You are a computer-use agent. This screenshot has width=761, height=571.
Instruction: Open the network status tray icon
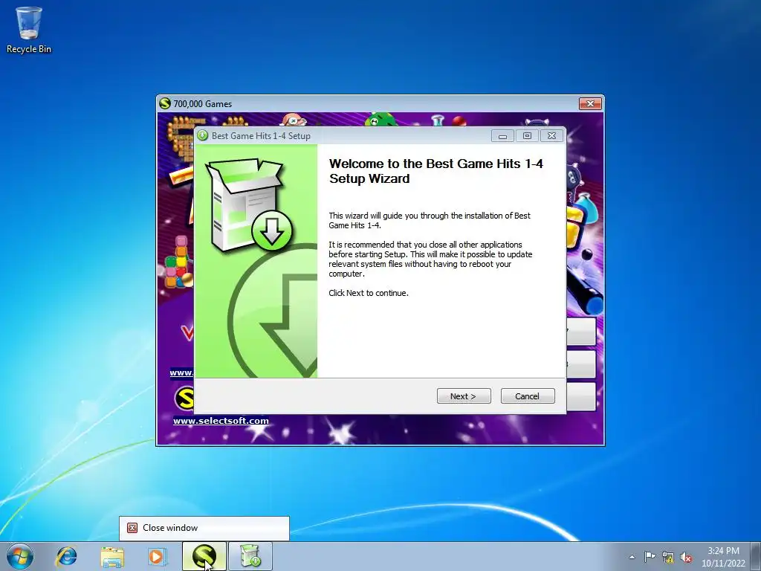668,558
